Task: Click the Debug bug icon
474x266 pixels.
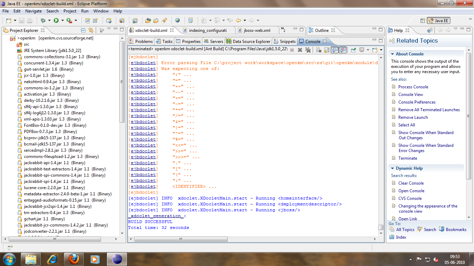Action: (43, 20)
